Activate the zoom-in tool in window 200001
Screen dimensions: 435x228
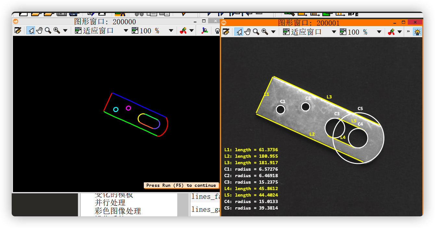(x=265, y=32)
